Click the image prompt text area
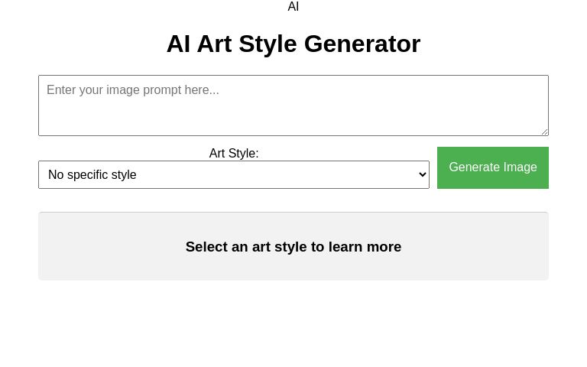This screenshot has width=587, height=367. pos(293,106)
